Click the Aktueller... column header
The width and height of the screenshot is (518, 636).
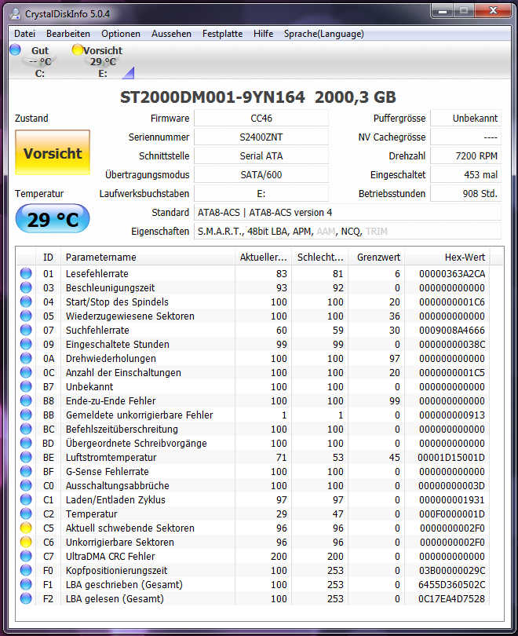coord(264,258)
